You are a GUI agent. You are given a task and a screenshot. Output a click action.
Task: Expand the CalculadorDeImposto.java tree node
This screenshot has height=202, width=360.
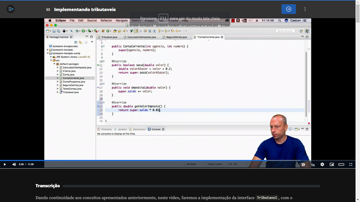click(58, 68)
